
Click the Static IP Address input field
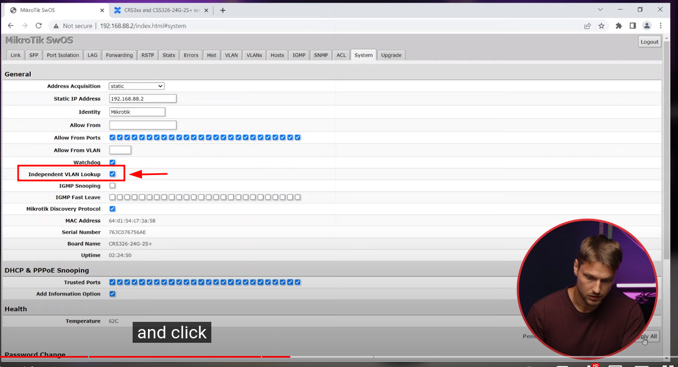click(142, 98)
